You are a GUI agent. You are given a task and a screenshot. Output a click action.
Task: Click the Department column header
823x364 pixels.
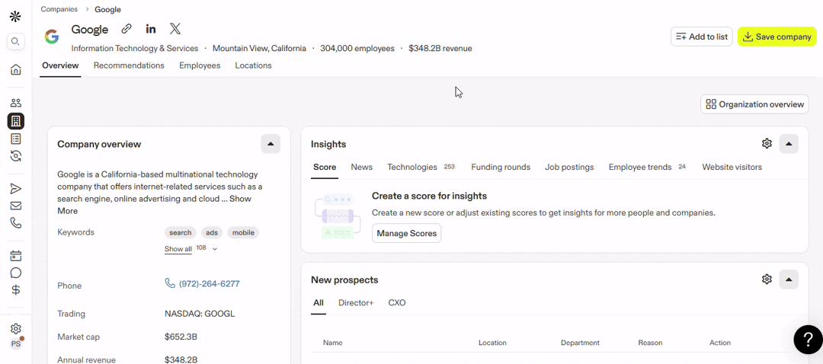point(580,343)
